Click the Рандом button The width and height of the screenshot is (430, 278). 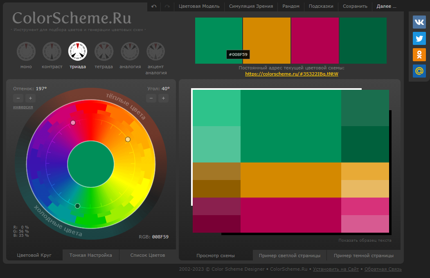tap(291, 6)
